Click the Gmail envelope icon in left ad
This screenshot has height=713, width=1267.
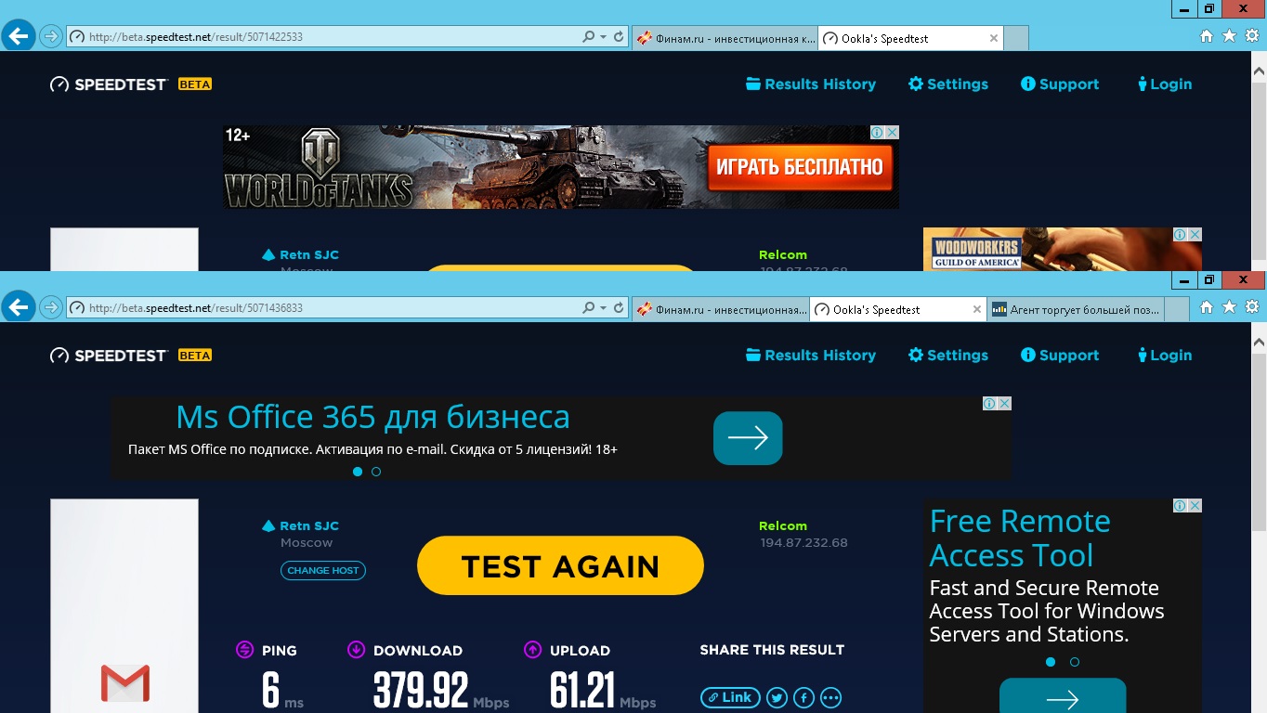tap(125, 683)
